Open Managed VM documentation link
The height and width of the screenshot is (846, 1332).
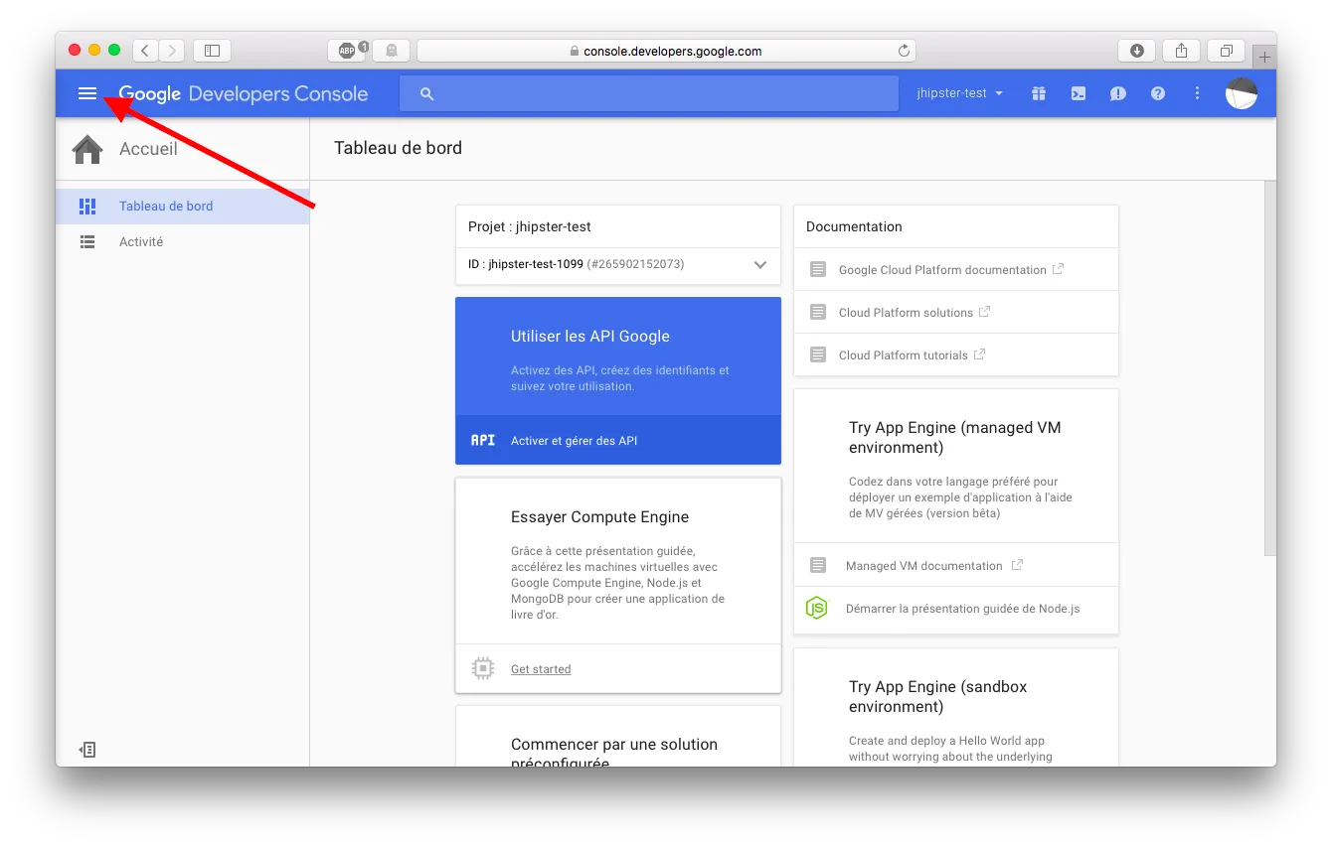[923, 566]
